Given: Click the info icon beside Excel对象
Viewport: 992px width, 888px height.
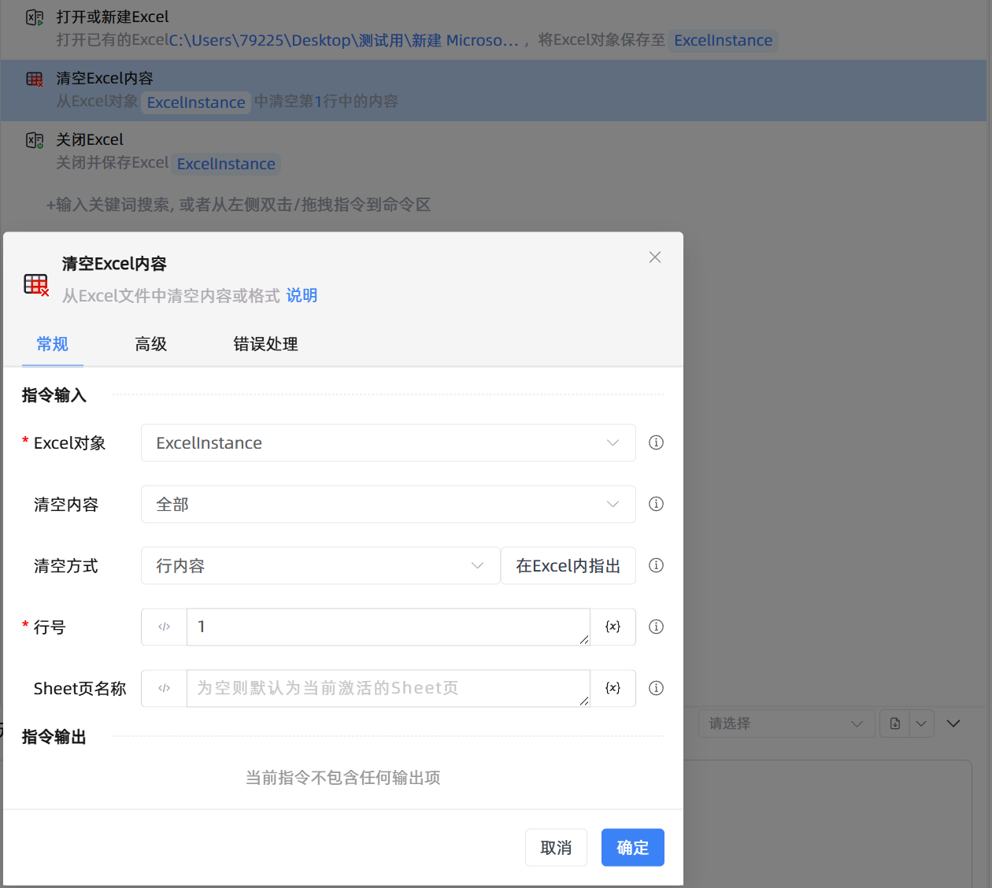Looking at the screenshot, I should pyautogui.click(x=656, y=442).
